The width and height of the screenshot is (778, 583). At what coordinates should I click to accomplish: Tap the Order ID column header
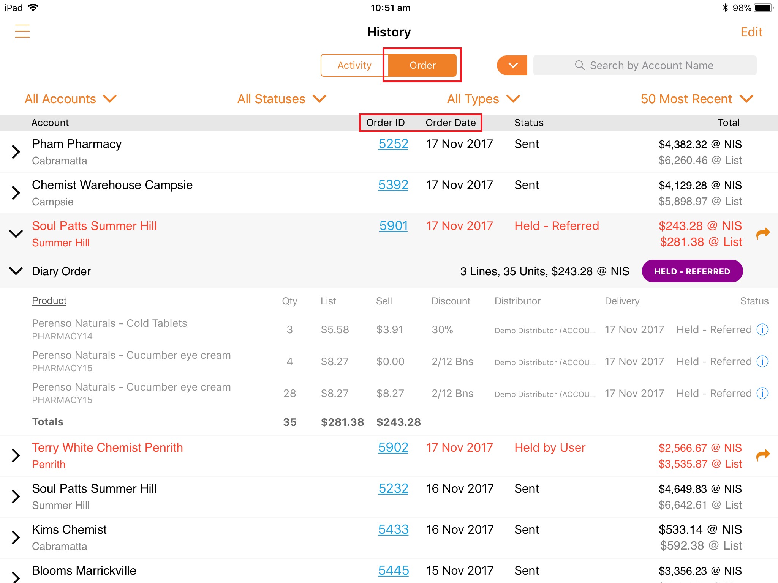pyautogui.click(x=385, y=123)
